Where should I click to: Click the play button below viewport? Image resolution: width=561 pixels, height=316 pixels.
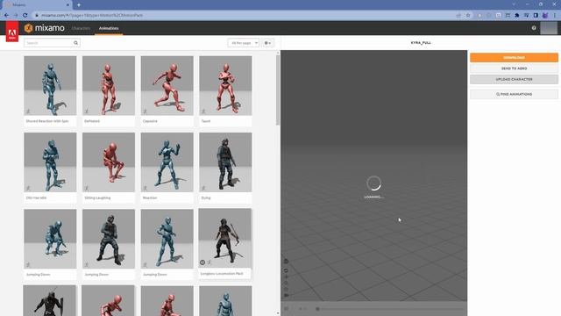(287, 309)
